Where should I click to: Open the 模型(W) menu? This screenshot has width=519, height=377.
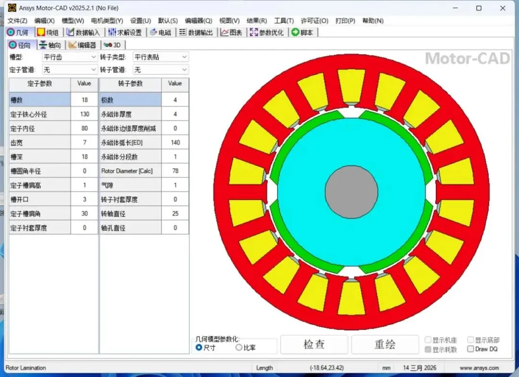click(x=73, y=21)
